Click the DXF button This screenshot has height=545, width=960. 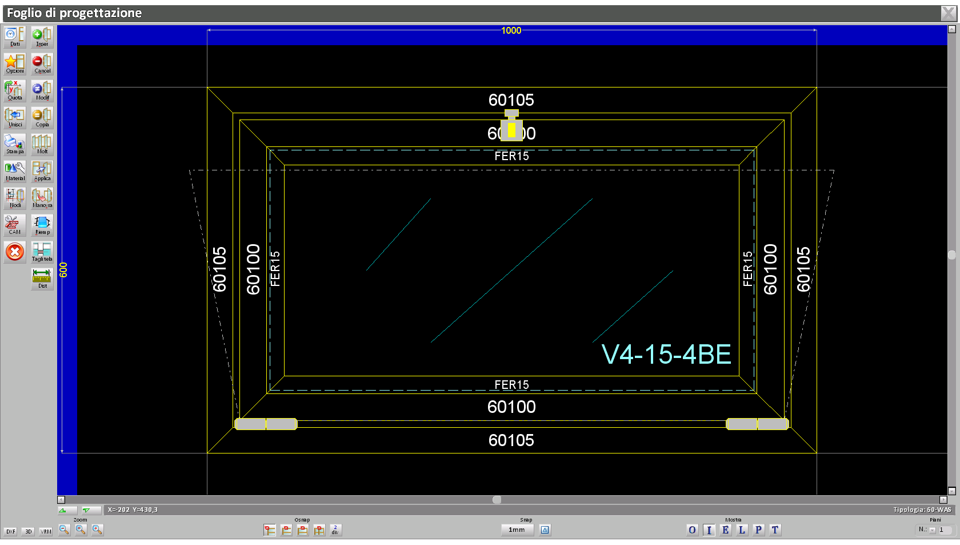click(11, 531)
